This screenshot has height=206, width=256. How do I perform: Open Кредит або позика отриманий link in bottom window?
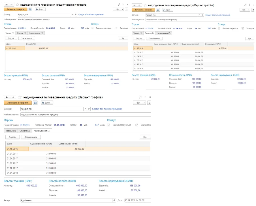(107, 109)
